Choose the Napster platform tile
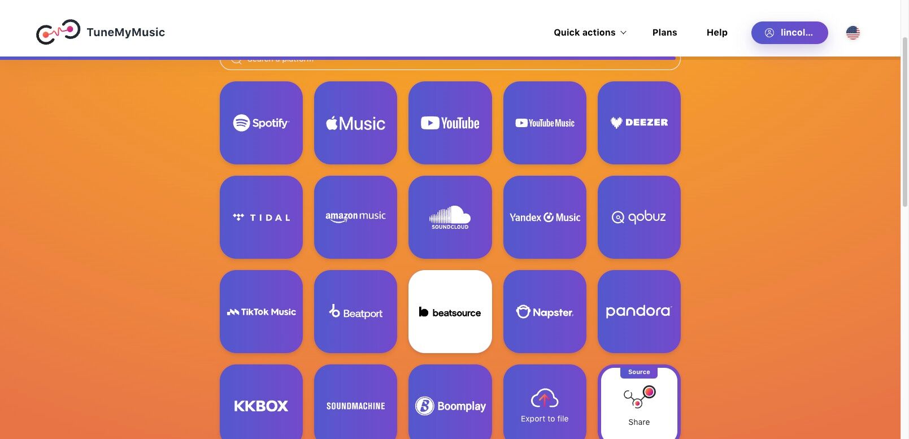The width and height of the screenshot is (909, 439). point(545,311)
